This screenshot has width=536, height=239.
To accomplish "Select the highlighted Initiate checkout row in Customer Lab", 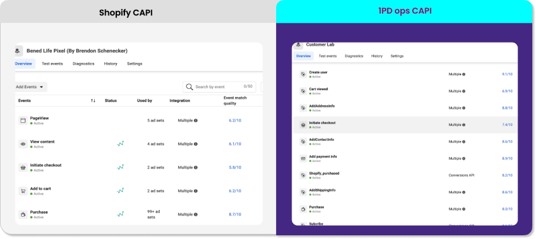I will tap(405, 125).
